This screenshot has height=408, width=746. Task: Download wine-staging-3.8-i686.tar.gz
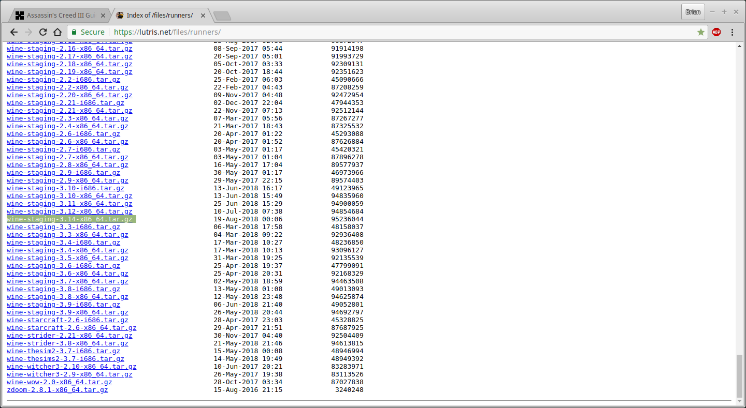tap(63, 289)
